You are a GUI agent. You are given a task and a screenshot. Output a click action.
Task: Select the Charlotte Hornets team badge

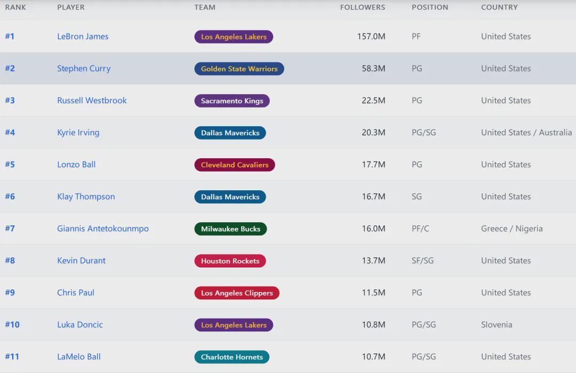coord(231,357)
